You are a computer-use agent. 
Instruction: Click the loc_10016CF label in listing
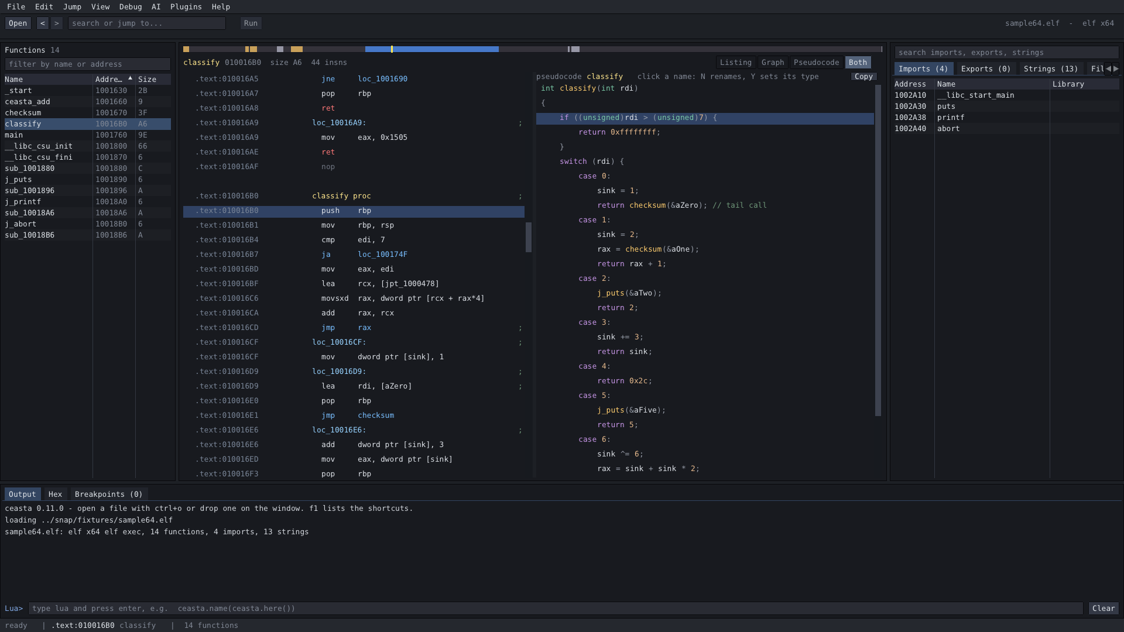(x=339, y=342)
